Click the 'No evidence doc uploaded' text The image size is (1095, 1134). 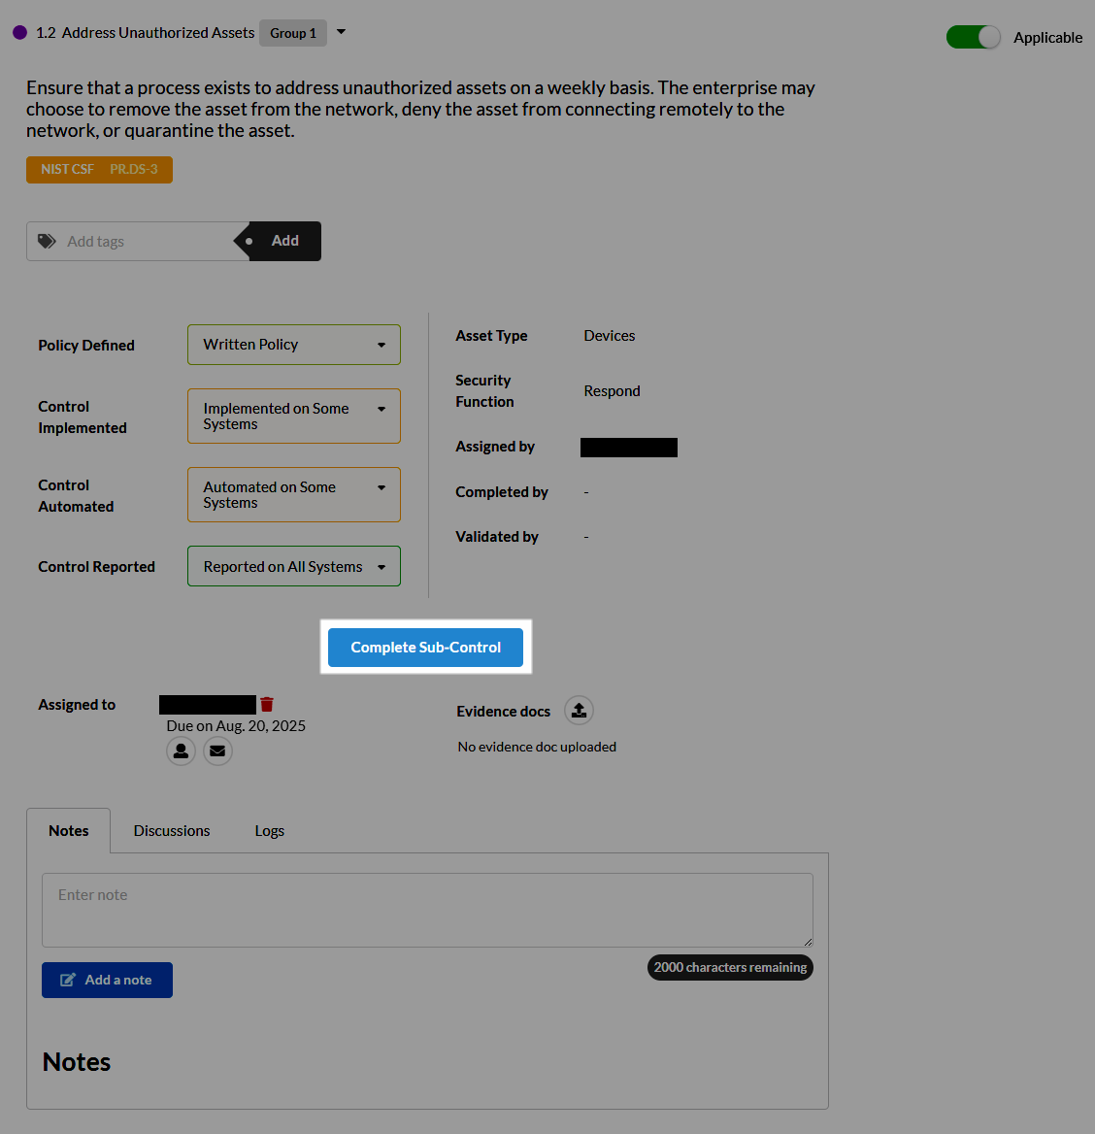[537, 747]
